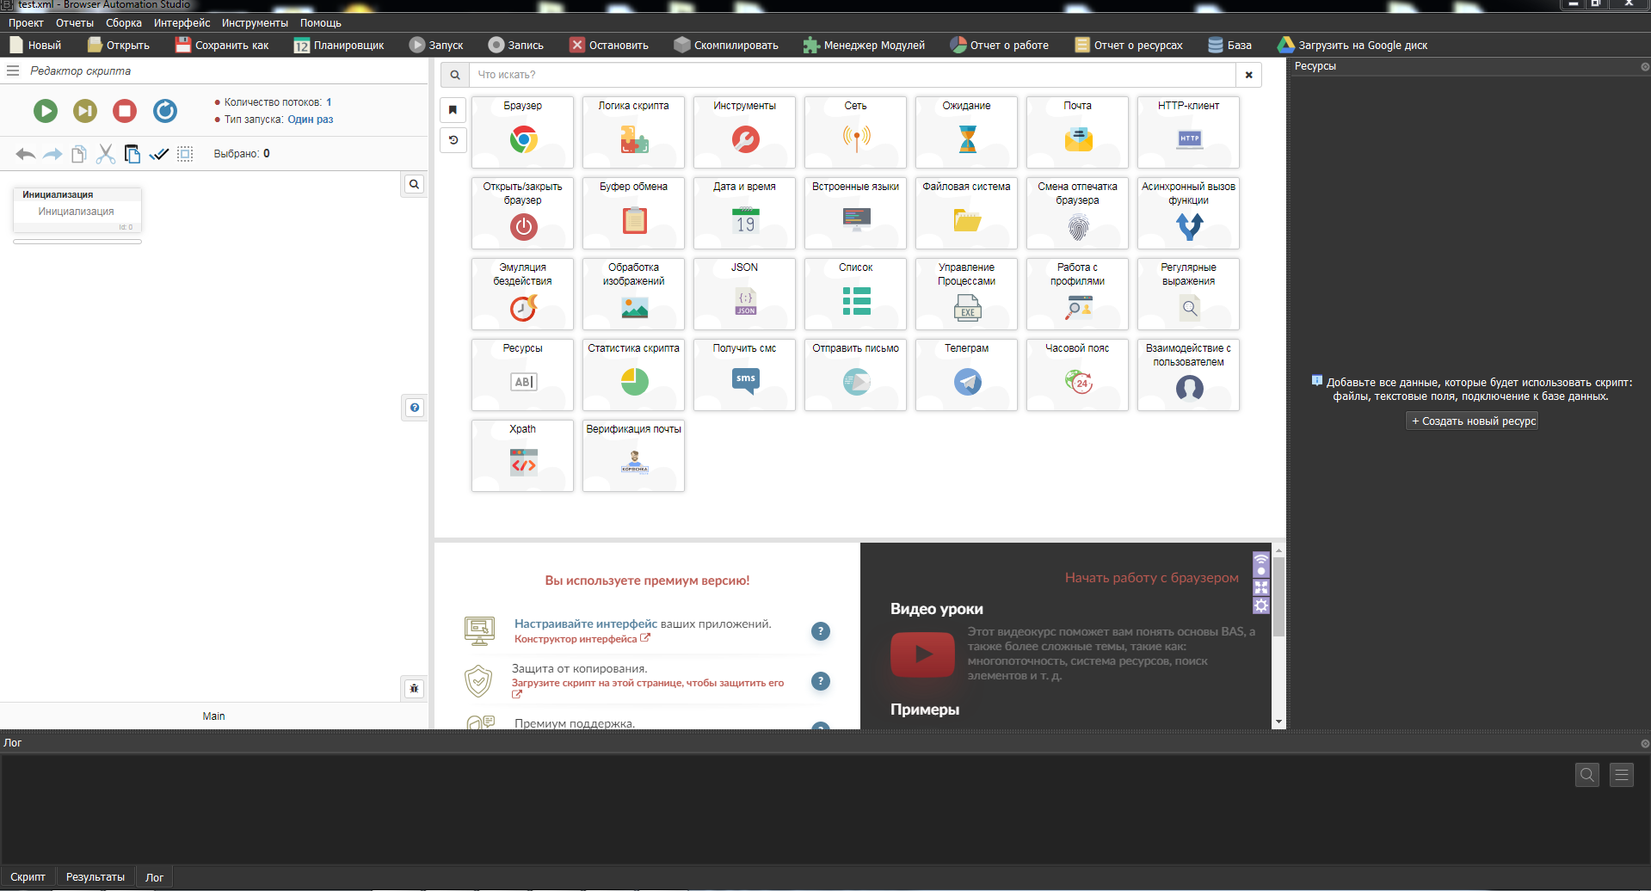The height and width of the screenshot is (891, 1651).
Task: Click the red Stop script button
Action: click(x=125, y=111)
